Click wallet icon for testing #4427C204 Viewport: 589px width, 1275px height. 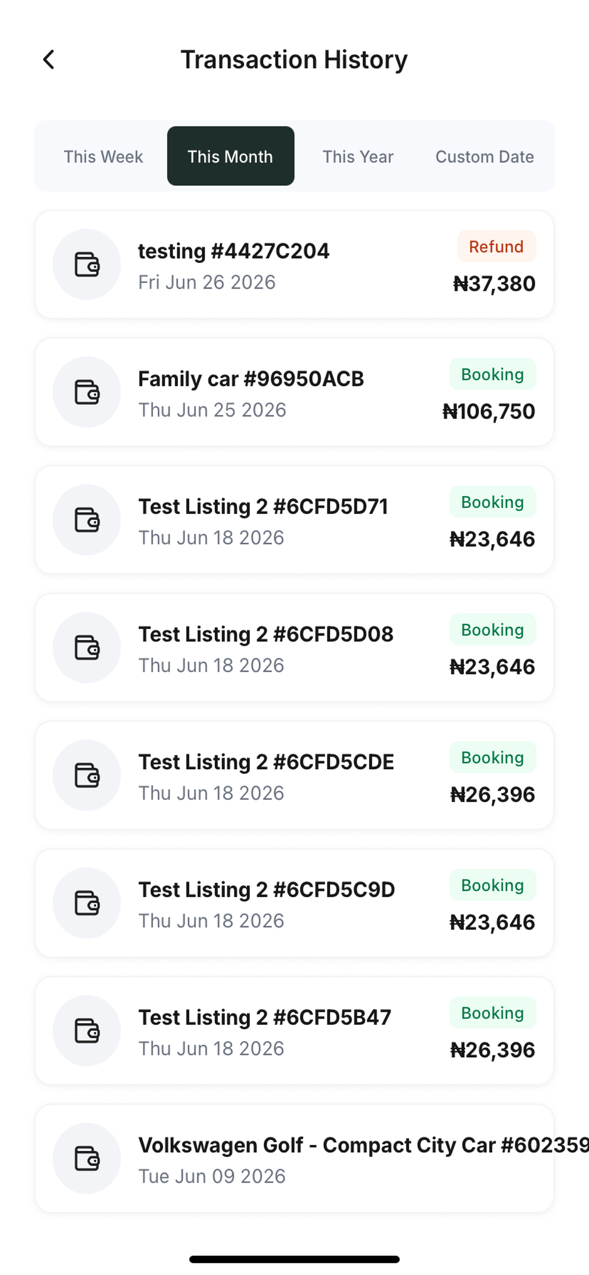pos(87,264)
